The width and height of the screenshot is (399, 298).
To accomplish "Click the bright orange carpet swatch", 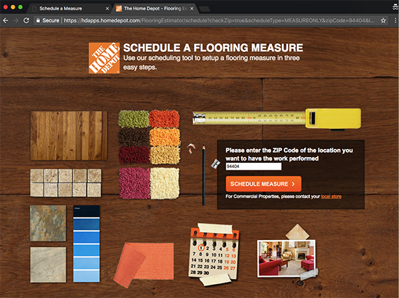I will (x=164, y=118).
